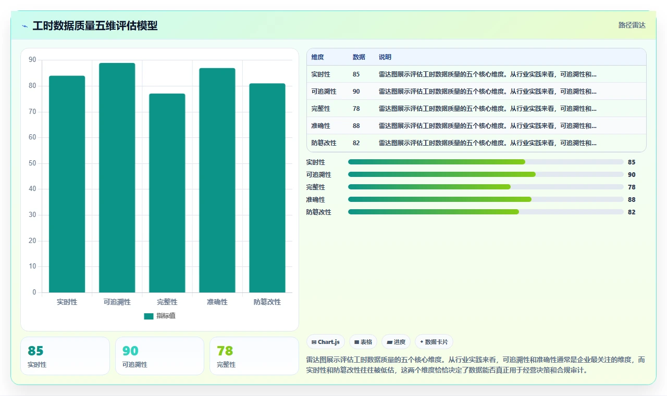Click the lightning icon beside the title
667x396 pixels.
pos(25,26)
